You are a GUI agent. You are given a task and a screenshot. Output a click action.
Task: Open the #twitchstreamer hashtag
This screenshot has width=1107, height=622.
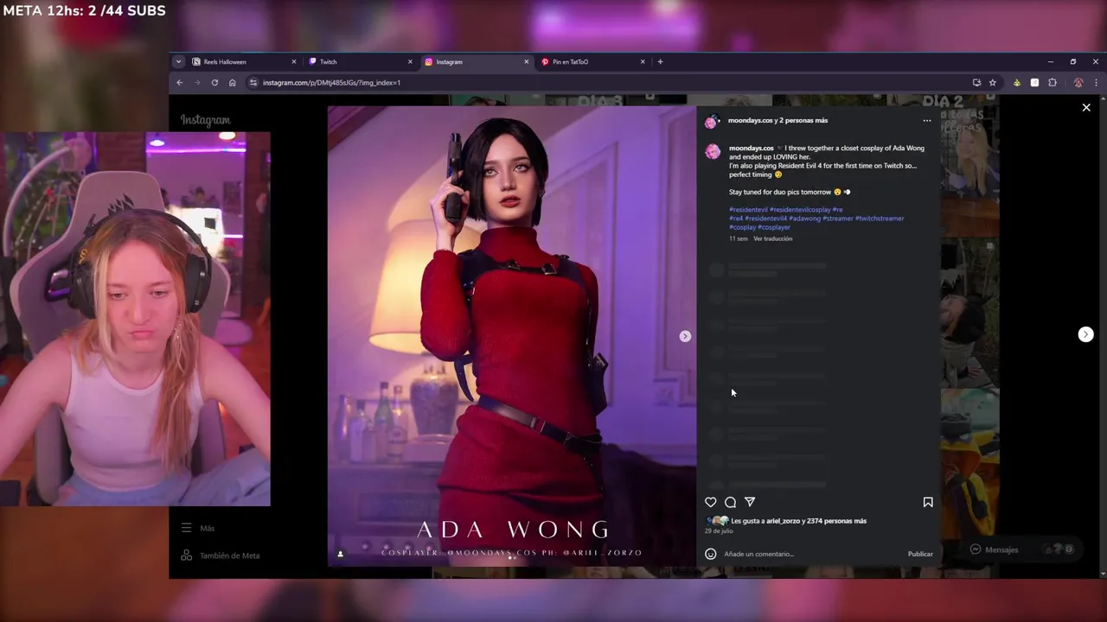[x=880, y=219]
